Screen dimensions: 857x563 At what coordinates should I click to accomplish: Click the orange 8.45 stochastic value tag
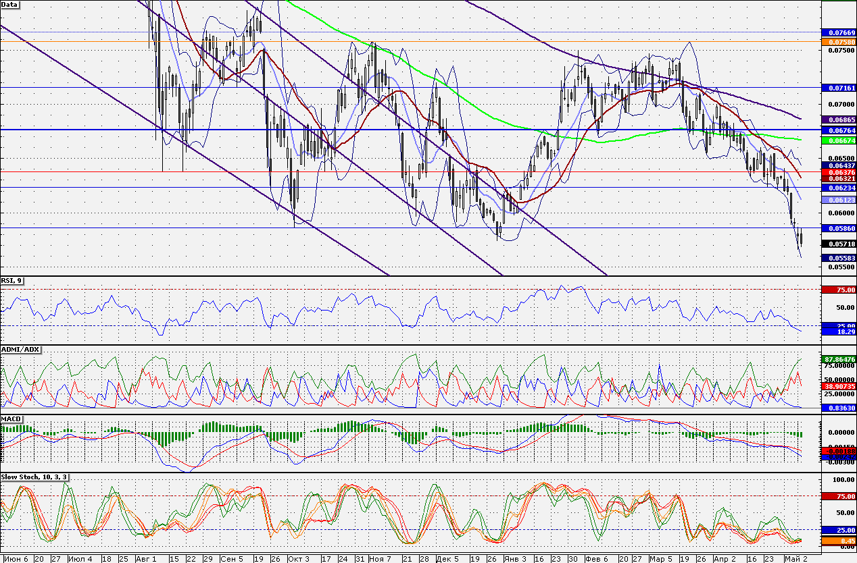tap(837, 541)
